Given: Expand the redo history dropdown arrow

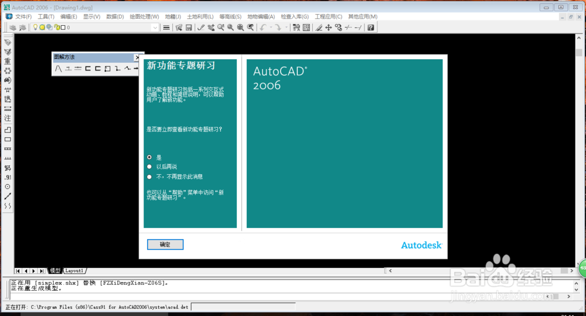Looking at the screenshot, I should [x=287, y=28].
